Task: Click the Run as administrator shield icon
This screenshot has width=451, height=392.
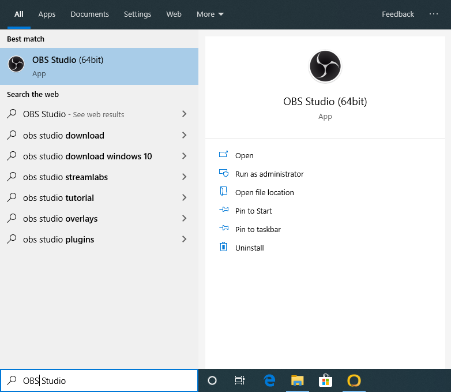Action: click(x=224, y=173)
